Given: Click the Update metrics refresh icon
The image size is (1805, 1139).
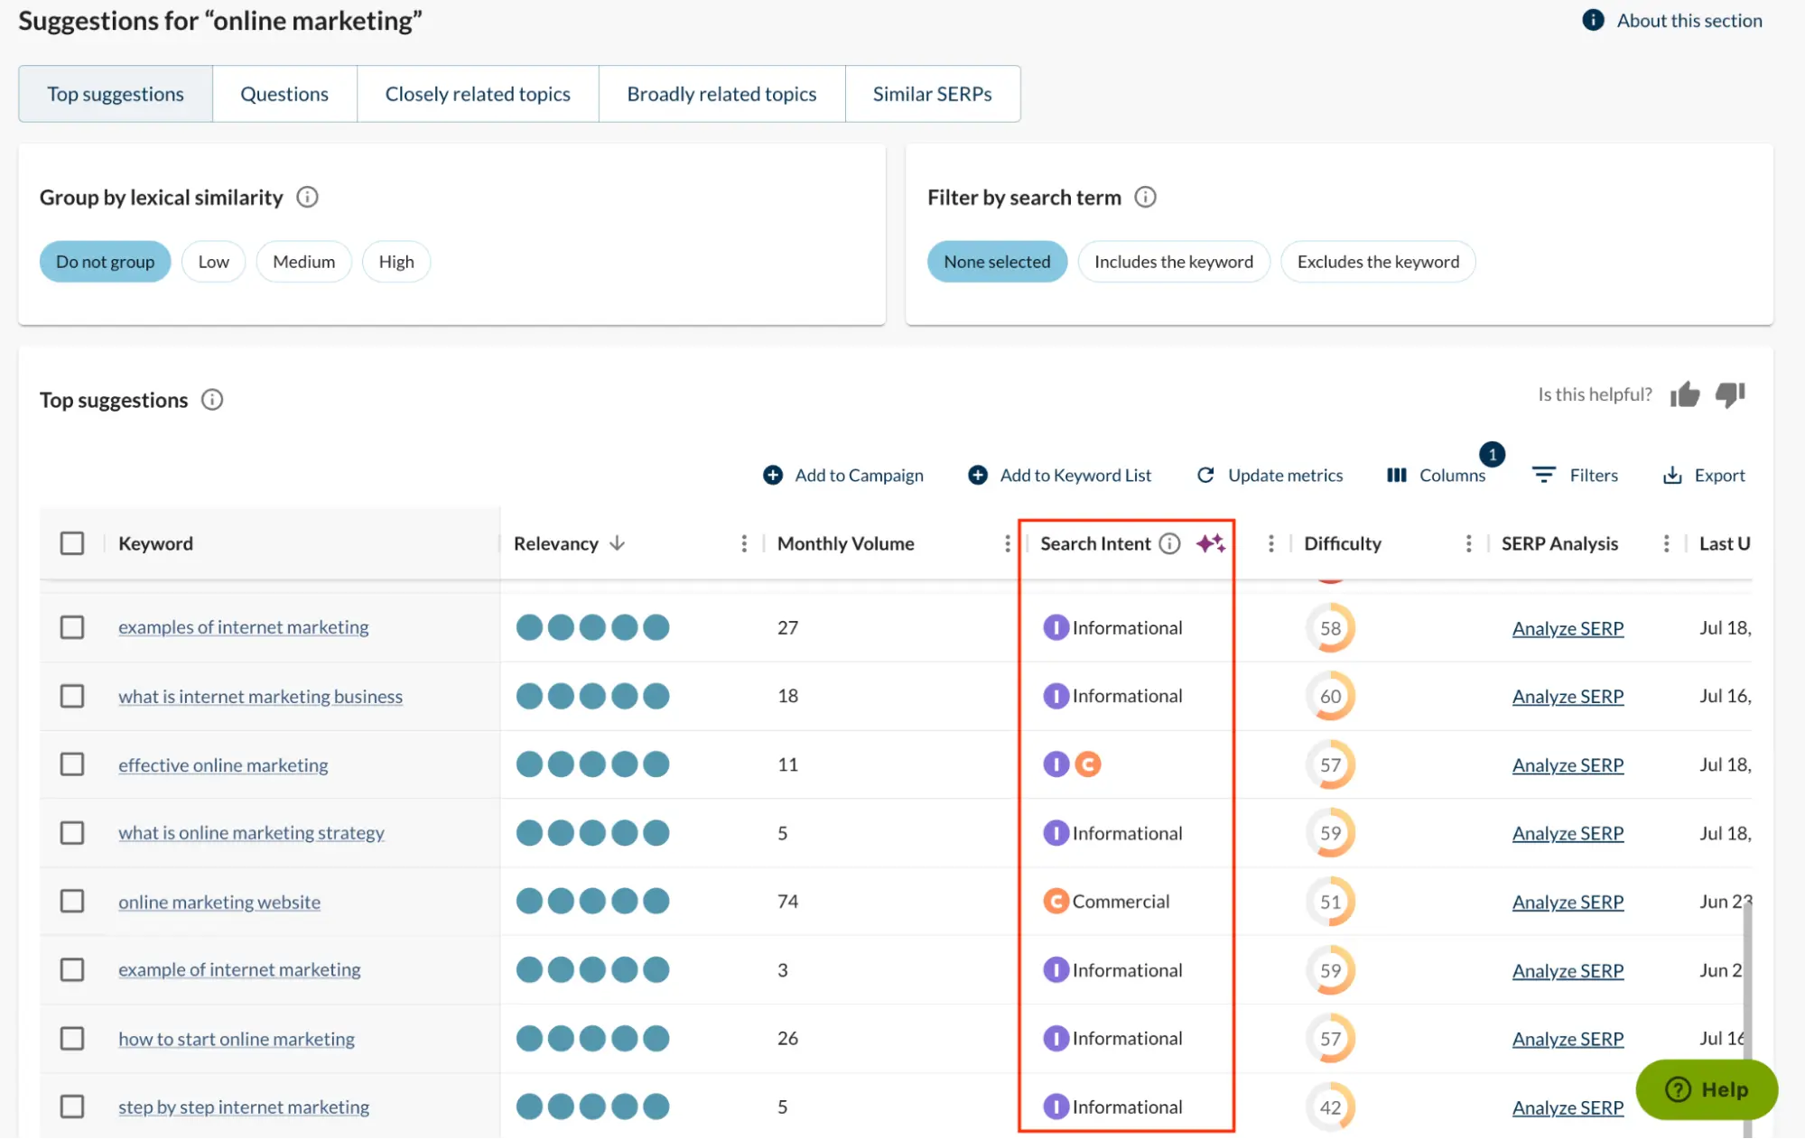Looking at the screenshot, I should pyautogui.click(x=1206, y=475).
